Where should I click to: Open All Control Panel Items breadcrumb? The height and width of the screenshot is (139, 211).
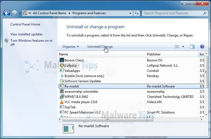pyautogui.click(x=49, y=13)
